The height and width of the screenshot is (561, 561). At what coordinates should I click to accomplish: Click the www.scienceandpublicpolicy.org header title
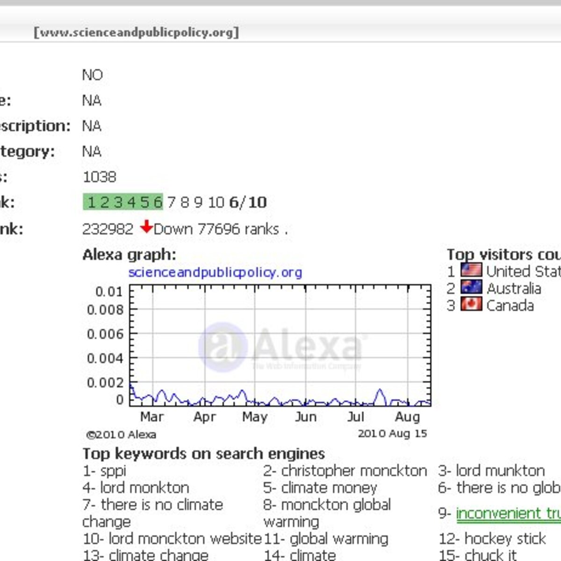click(136, 32)
